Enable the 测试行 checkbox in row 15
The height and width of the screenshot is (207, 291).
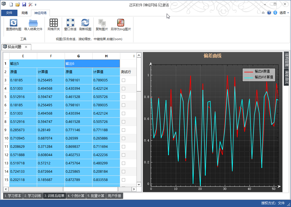123,180
